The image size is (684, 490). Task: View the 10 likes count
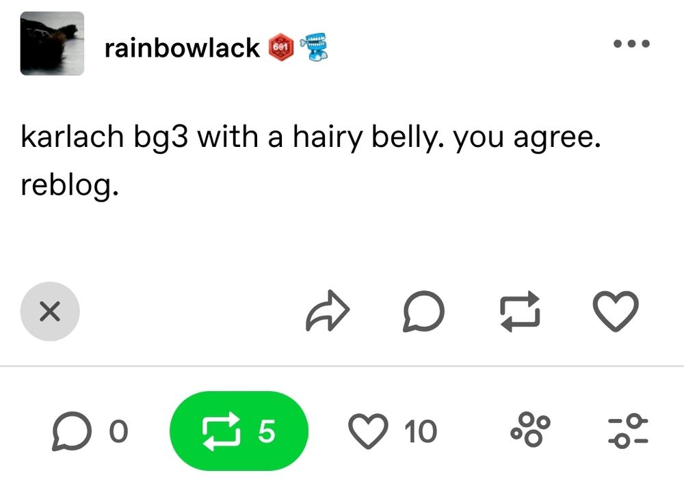421,431
